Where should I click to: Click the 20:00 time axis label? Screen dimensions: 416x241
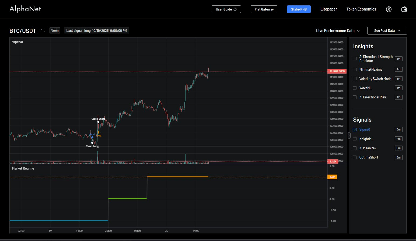pyautogui.click(x=108, y=231)
